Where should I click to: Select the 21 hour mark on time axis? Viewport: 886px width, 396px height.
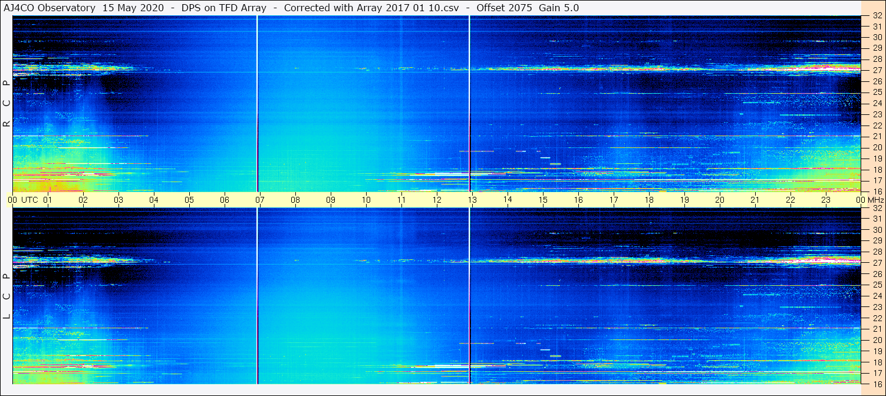pyautogui.click(x=755, y=200)
